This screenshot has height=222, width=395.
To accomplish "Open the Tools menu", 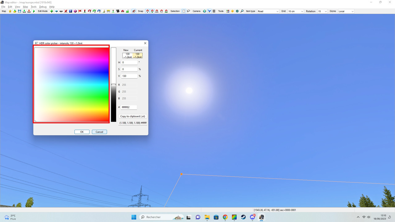I will (34, 7).
